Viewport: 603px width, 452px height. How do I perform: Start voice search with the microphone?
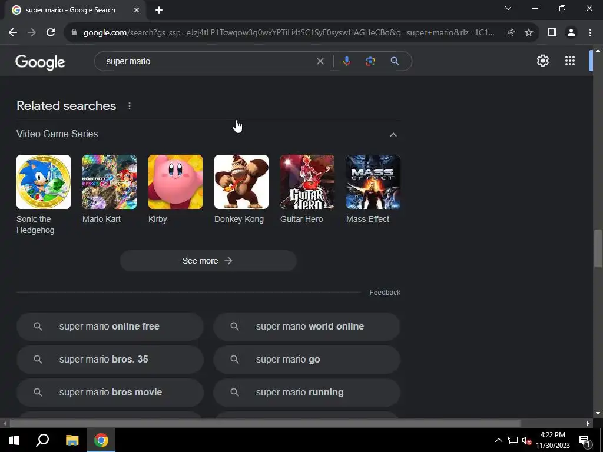346,61
